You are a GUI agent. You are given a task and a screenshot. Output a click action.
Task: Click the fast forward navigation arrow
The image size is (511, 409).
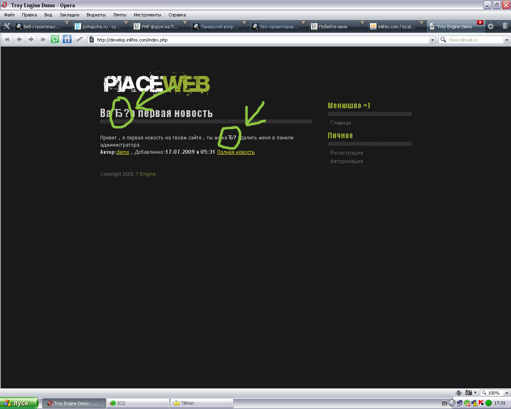point(43,39)
